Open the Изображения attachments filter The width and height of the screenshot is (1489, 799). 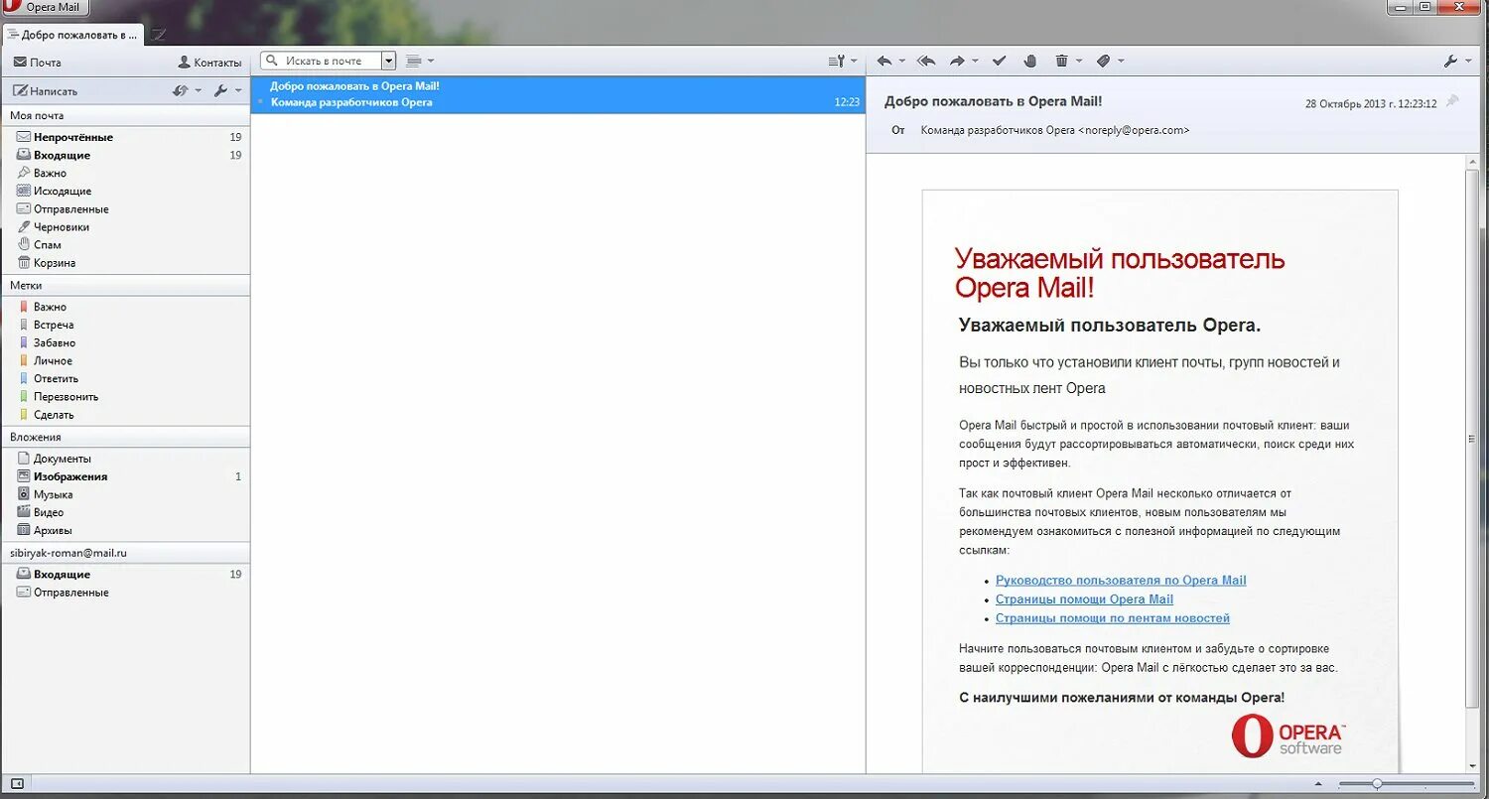(125, 476)
